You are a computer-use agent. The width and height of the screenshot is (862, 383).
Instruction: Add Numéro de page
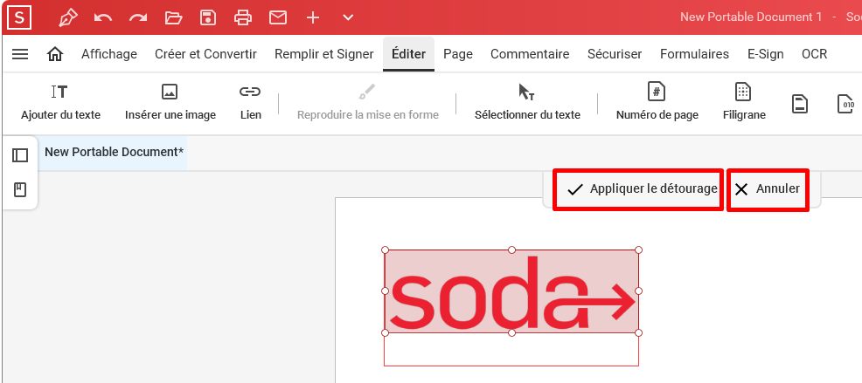click(x=657, y=102)
